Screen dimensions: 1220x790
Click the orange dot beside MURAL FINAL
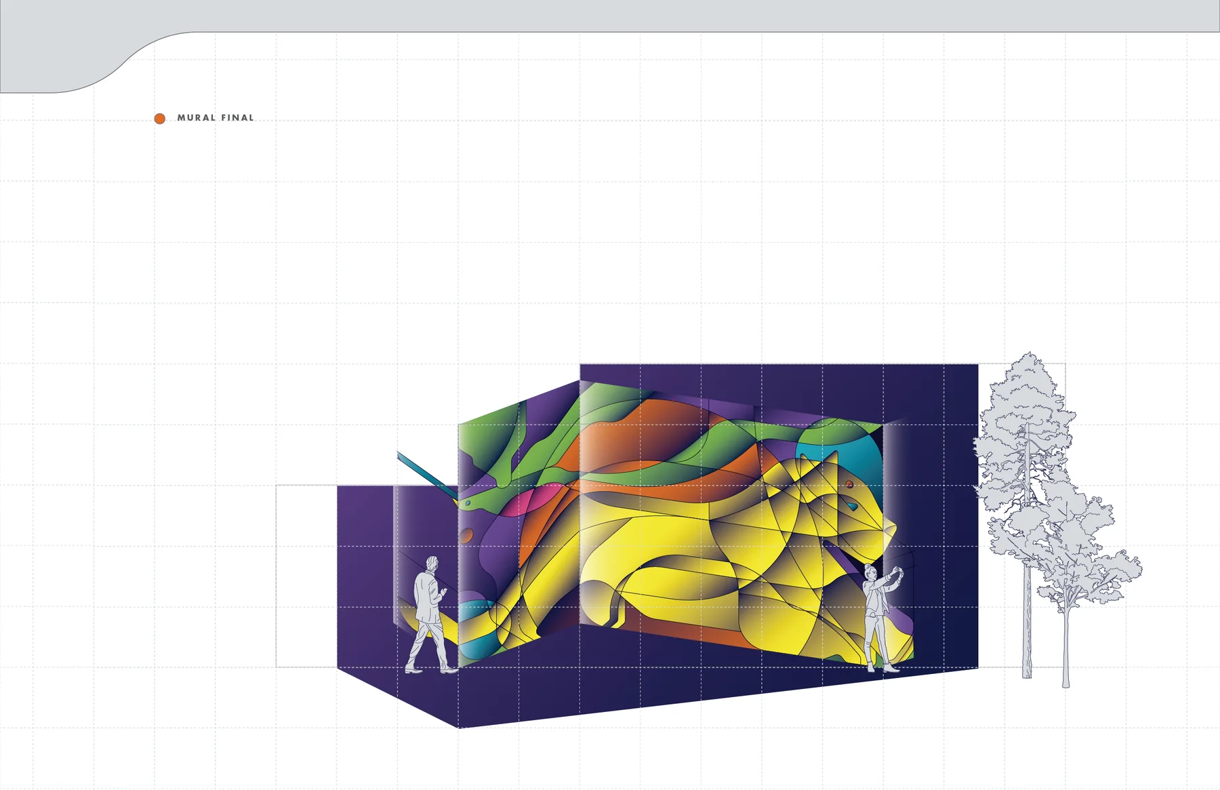click(x=160, y=119)
